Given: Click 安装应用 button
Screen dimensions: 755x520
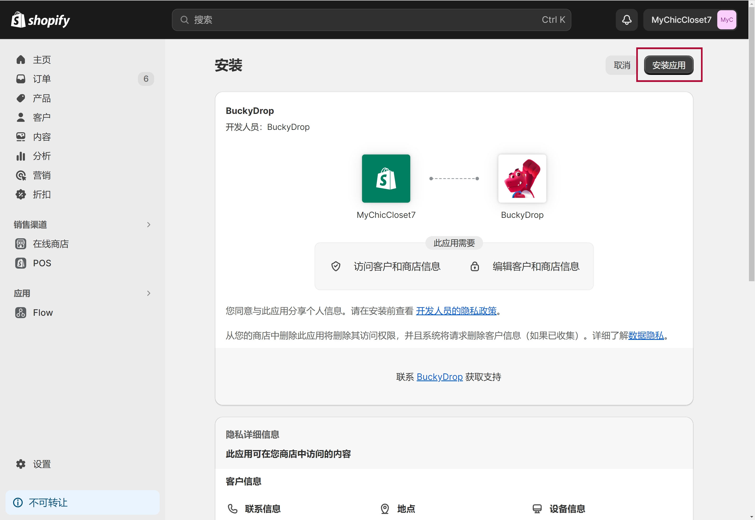Looking at the screenshot, I should pyautogui.click(x=668, y=65).
